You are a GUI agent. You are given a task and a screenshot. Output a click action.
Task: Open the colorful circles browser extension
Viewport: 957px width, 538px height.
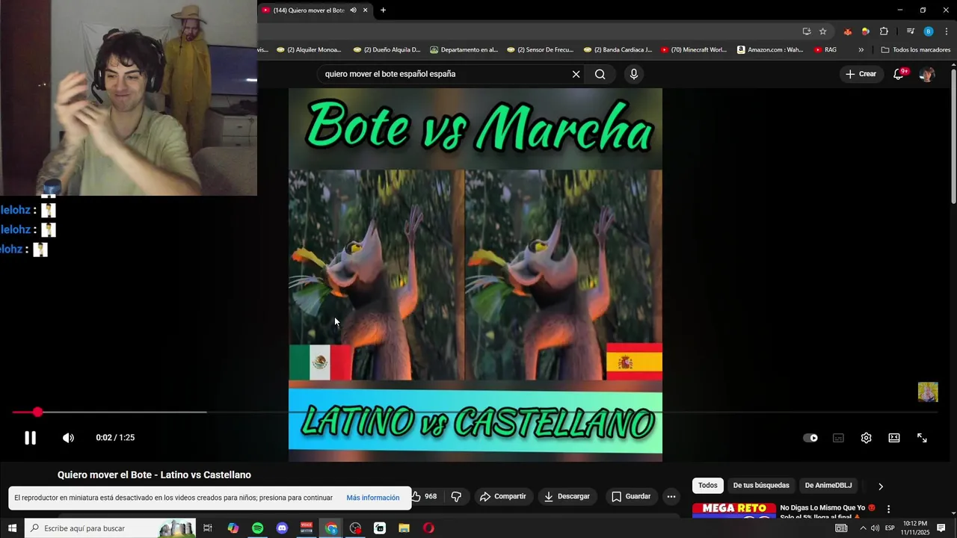coord(865,31)
